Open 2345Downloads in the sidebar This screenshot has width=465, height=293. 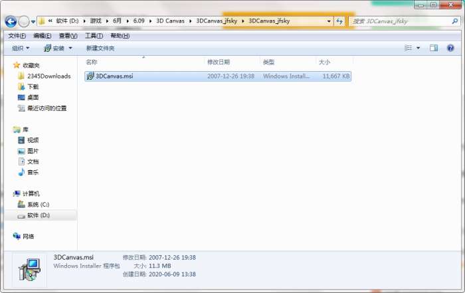pos(49,76)
